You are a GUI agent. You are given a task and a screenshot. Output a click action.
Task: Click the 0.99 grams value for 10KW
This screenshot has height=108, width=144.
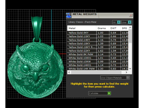pos(100,61)
